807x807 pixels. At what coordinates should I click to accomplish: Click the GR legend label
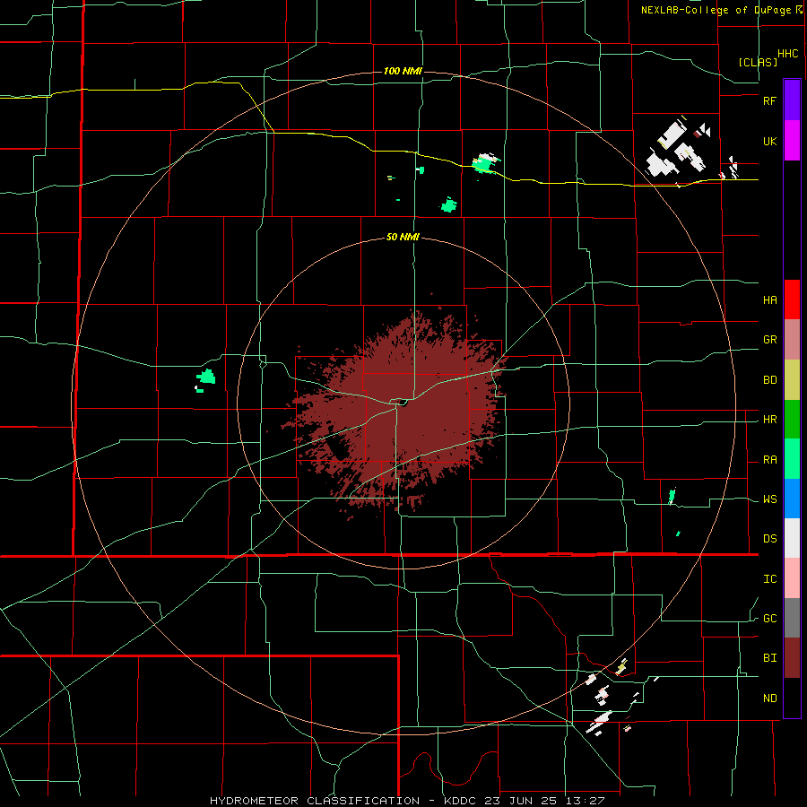[x=769, y=340]
